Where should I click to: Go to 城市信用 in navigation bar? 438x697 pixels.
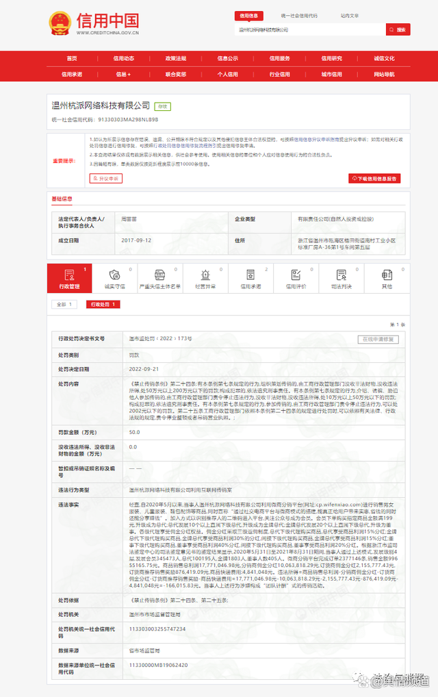pos(331,74)
